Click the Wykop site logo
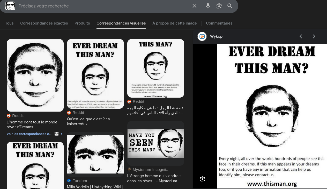The width and height of the screenshot is (327, 189). click(x=202, y=36)
